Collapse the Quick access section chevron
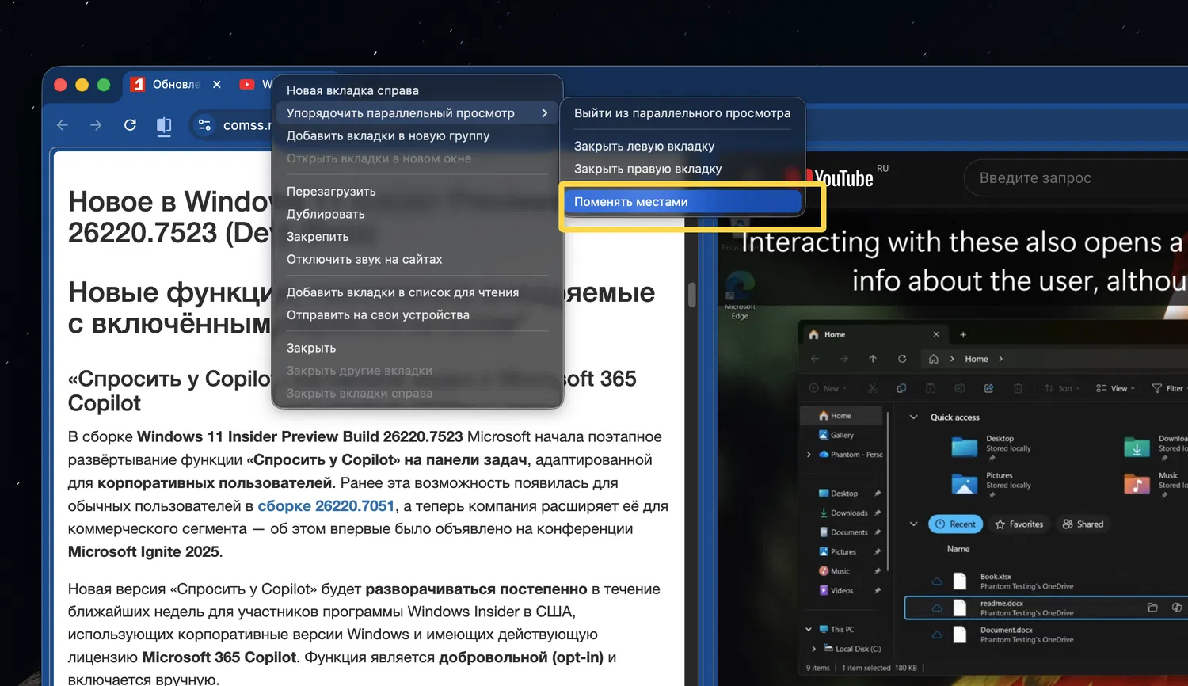Screen dimensions: 1188x686 (913, 417)
